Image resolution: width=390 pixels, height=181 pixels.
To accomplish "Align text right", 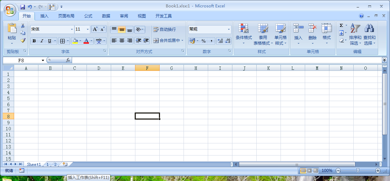I will pos(130,41).
